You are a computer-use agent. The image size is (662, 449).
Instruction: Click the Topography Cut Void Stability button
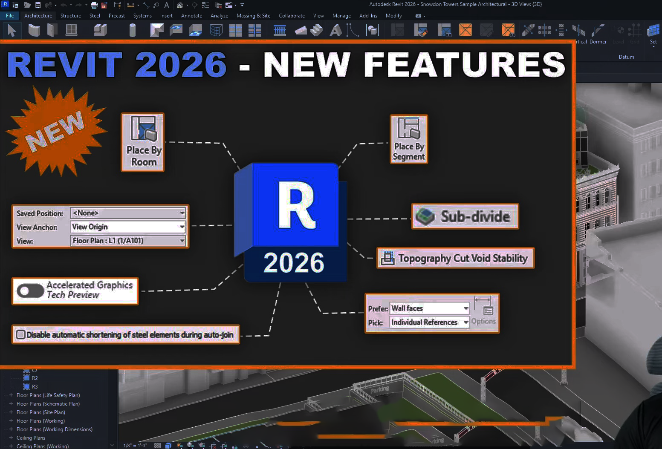coord(455,258)
